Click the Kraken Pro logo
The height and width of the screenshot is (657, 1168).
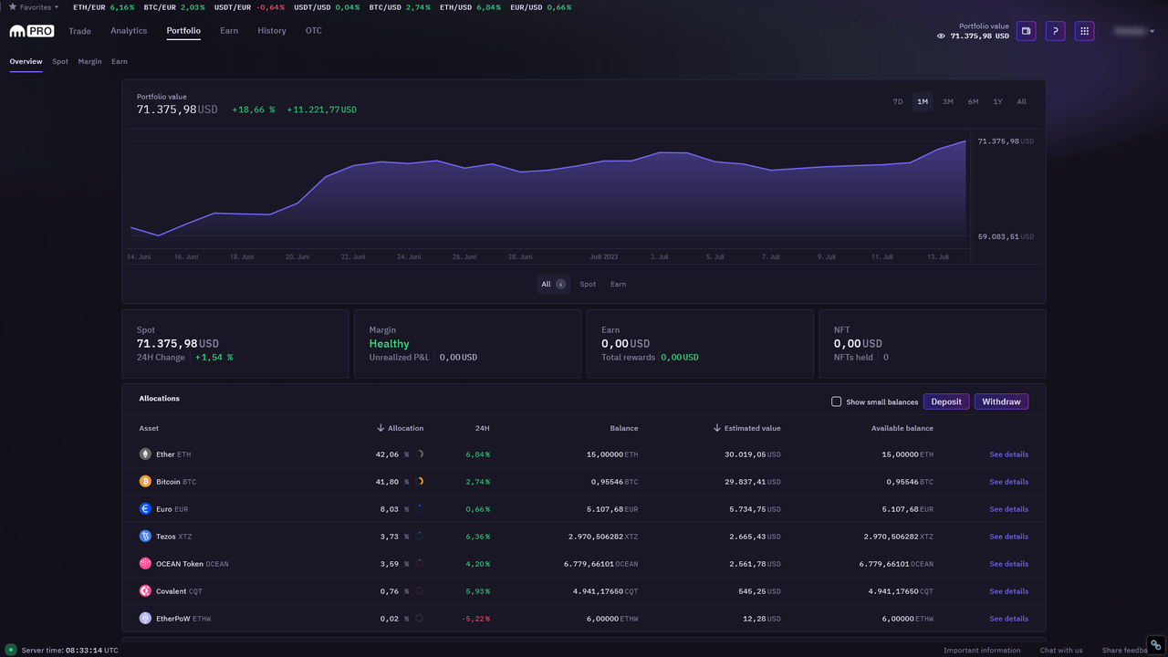tap(32, 31)
